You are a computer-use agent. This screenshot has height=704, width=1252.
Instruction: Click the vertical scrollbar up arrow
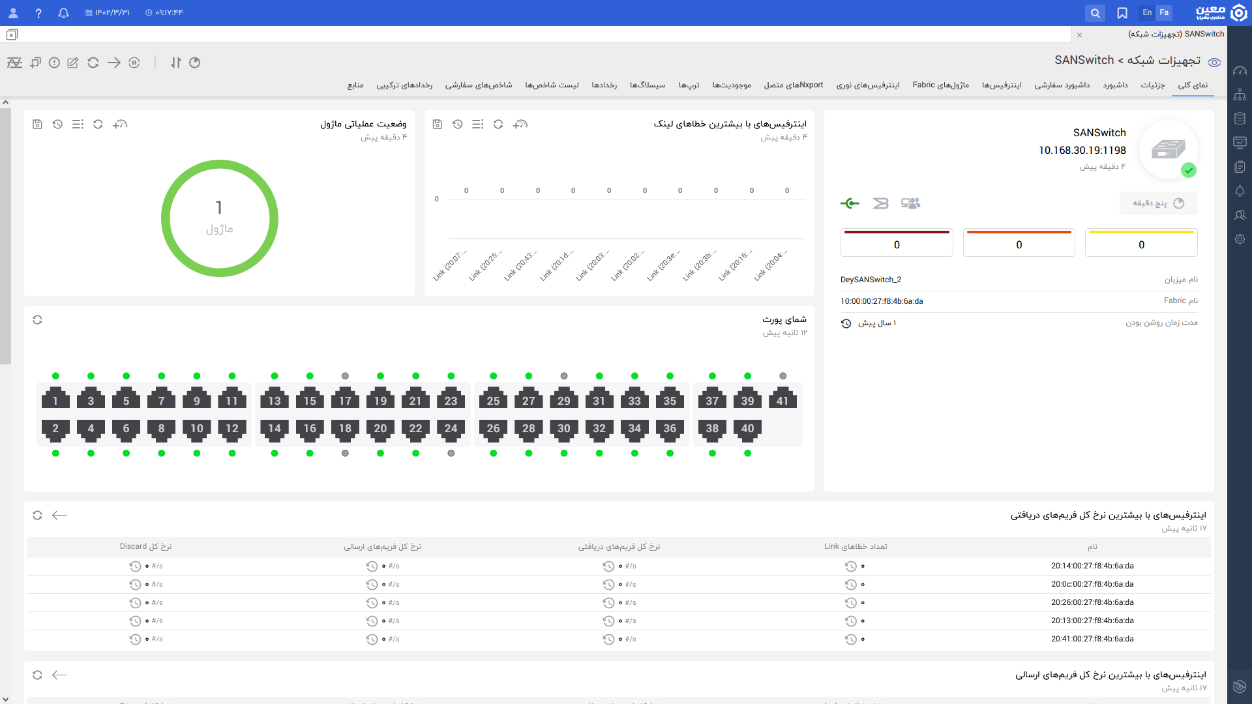(x=5, y=102)
